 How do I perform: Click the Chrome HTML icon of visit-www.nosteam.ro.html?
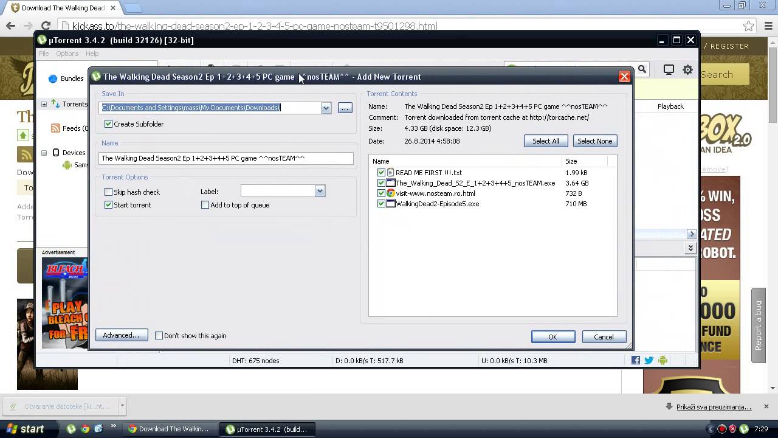[x=391, y=193]
